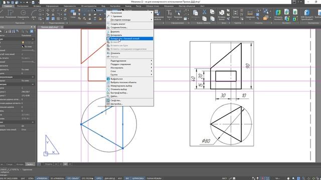Choose Свойства... in context menu

tap(130, 100)
